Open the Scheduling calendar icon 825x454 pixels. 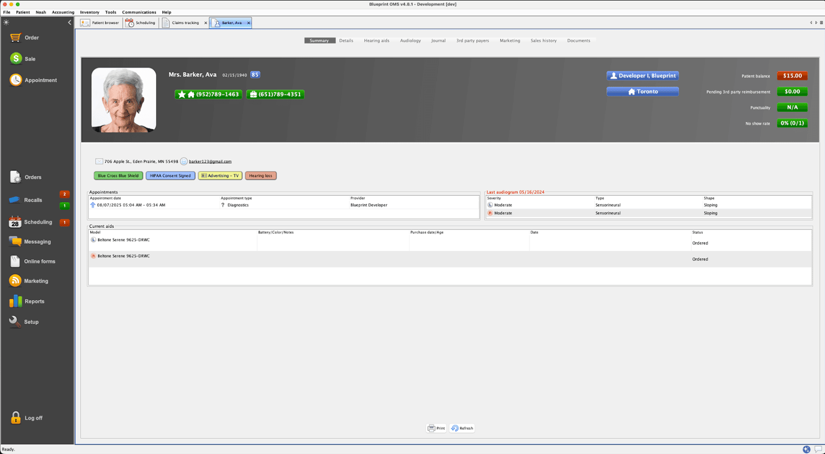(x=15, y=222)
